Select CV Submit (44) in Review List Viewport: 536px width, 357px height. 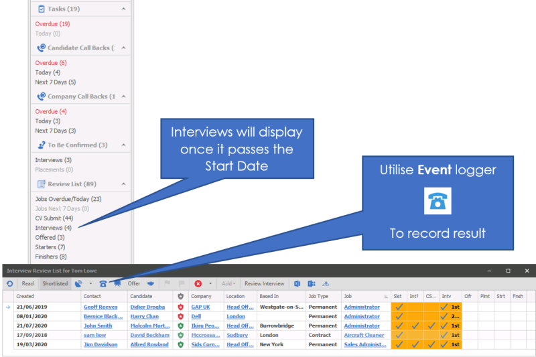(x=53, y=218)
